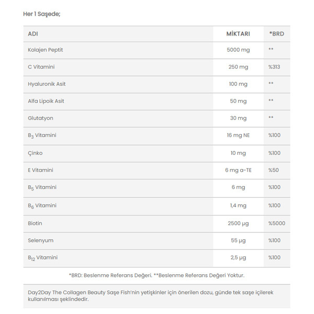
Task: Click the ADI column header
Action: [x=33, y=34]
